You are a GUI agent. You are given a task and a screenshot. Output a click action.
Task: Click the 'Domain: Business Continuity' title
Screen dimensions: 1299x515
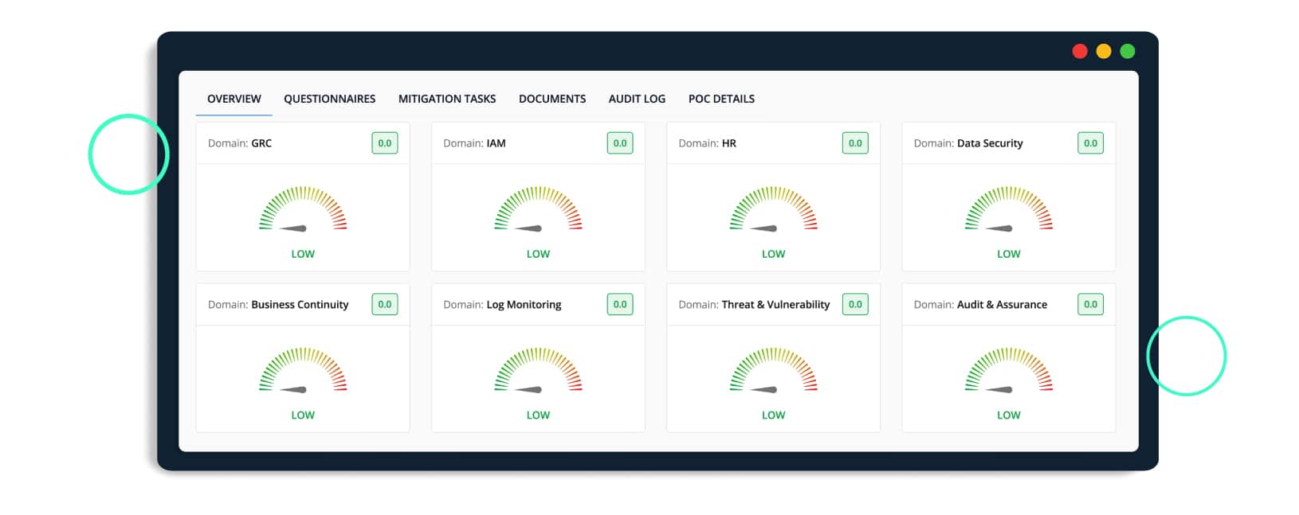point(278,304)
